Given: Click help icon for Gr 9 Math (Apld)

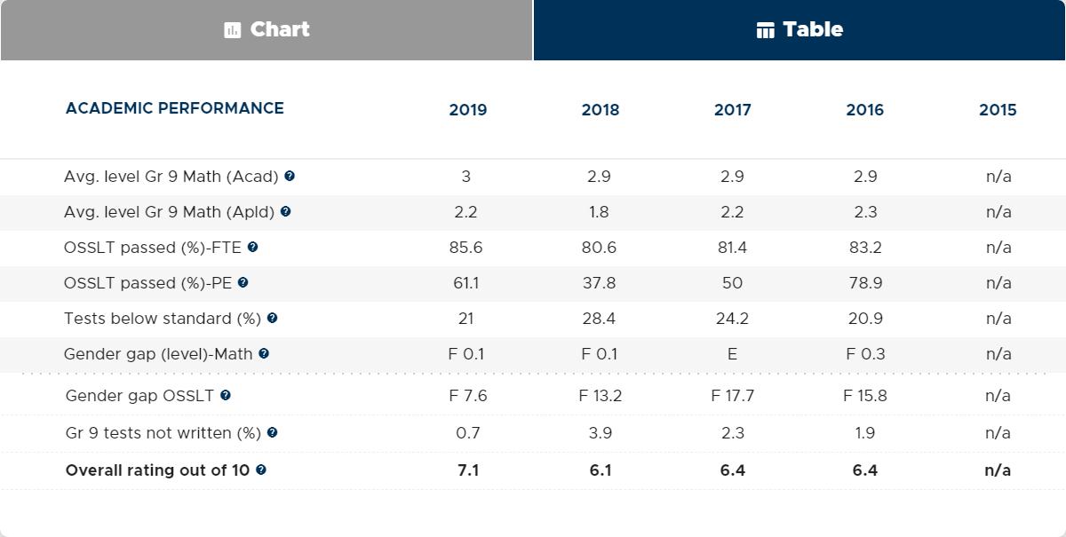Looking at the screenshot, I should tap(285, 211).
